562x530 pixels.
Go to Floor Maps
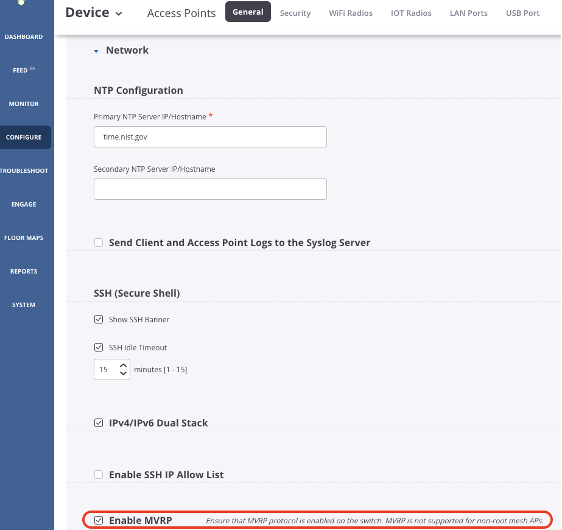pos(24,238)
